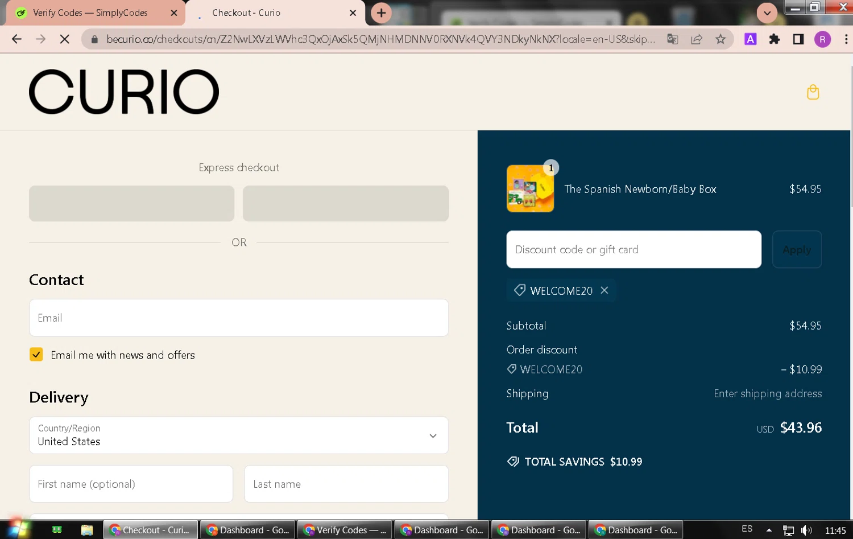Open Chrome profile R avatar

pyautogui.click(x=822, y=39)
